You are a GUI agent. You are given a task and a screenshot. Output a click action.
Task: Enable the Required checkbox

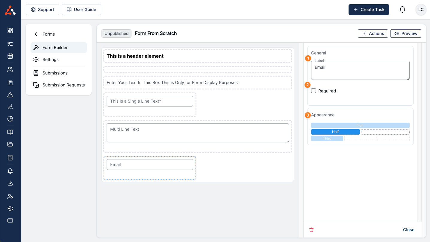coord(314,91)
